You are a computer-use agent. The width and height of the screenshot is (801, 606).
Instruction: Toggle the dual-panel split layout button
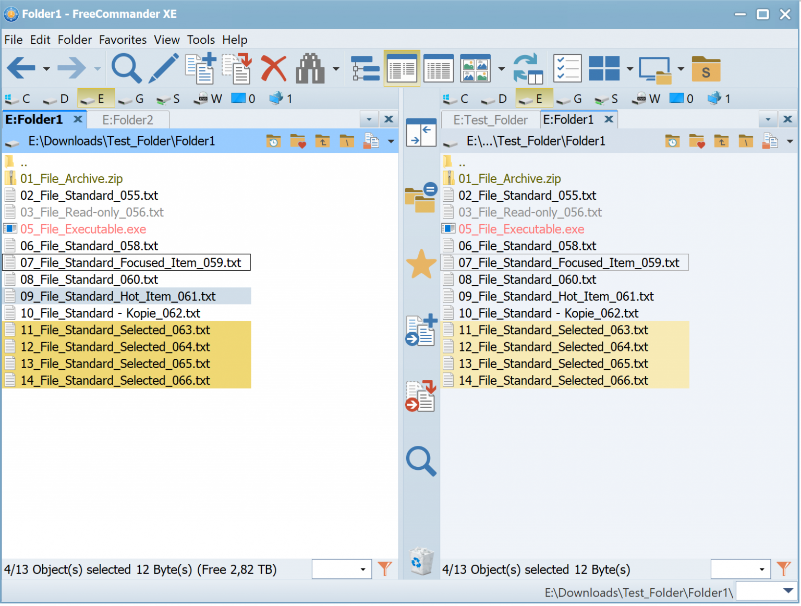604,68
